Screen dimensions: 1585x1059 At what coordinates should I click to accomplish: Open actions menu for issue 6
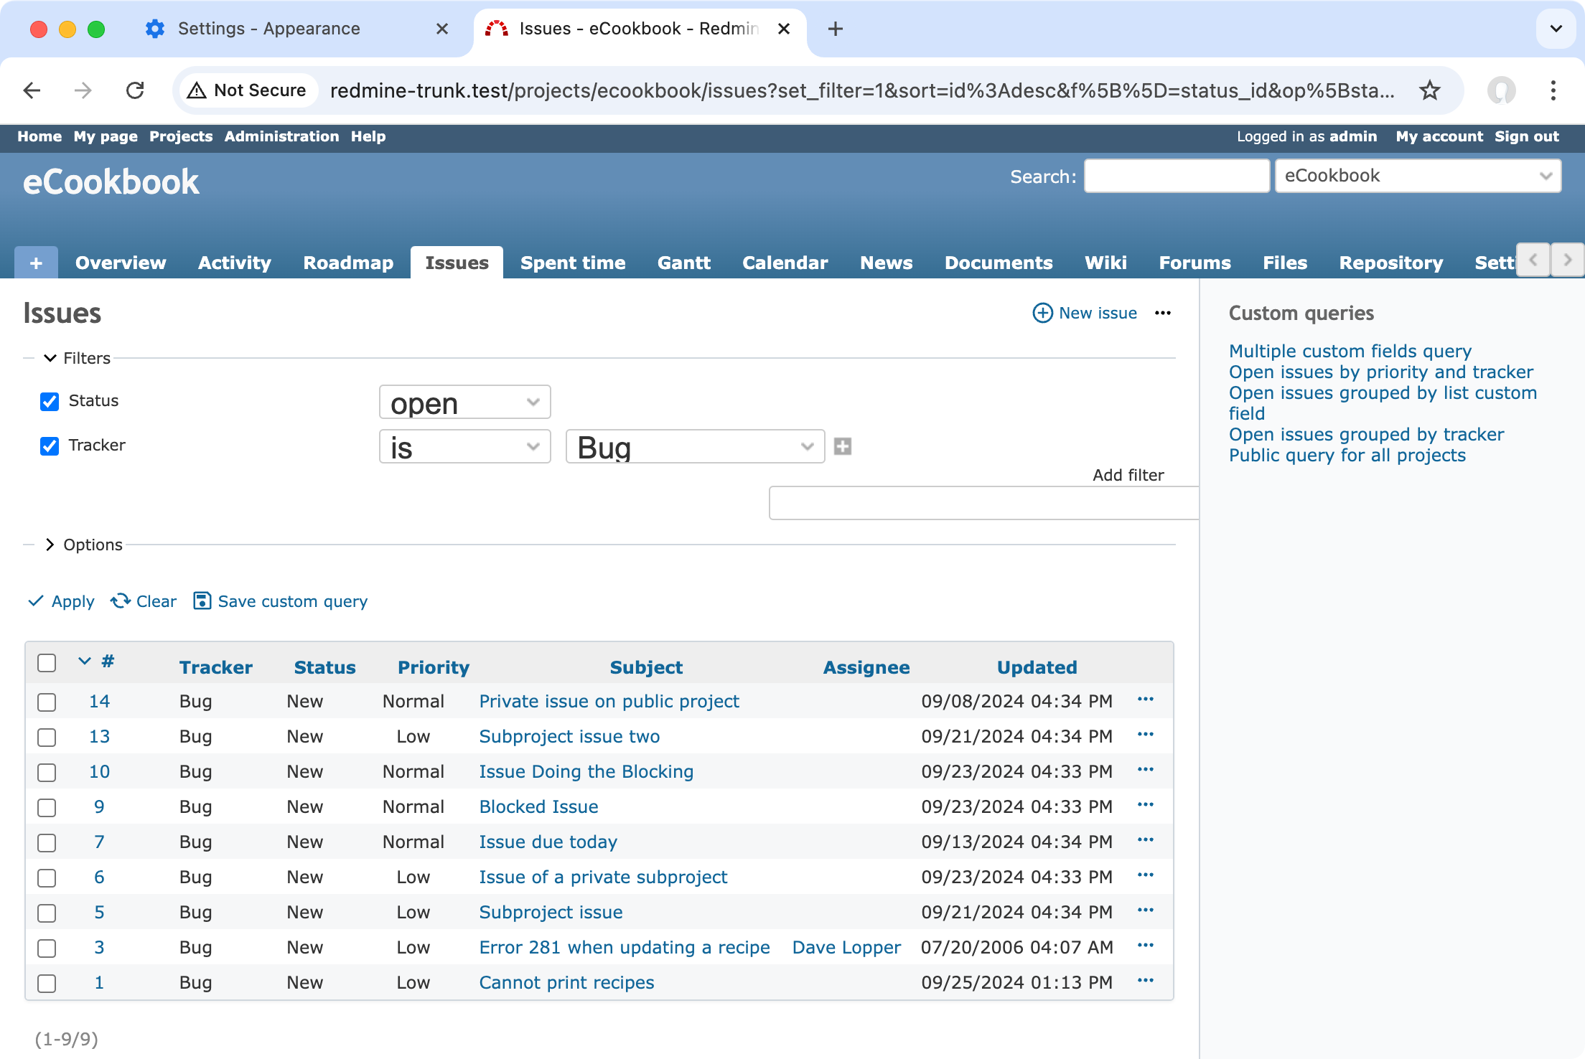(x=1146, y=875)
